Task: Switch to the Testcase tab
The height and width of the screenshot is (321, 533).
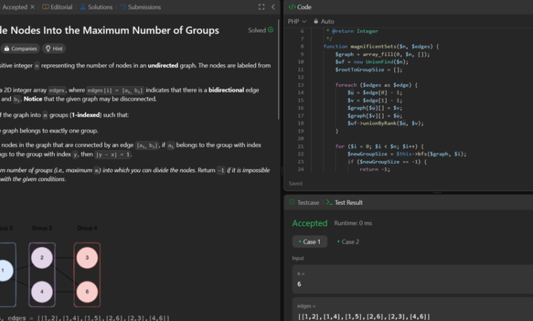Action: pyautogui.click(x=304, y=202)
